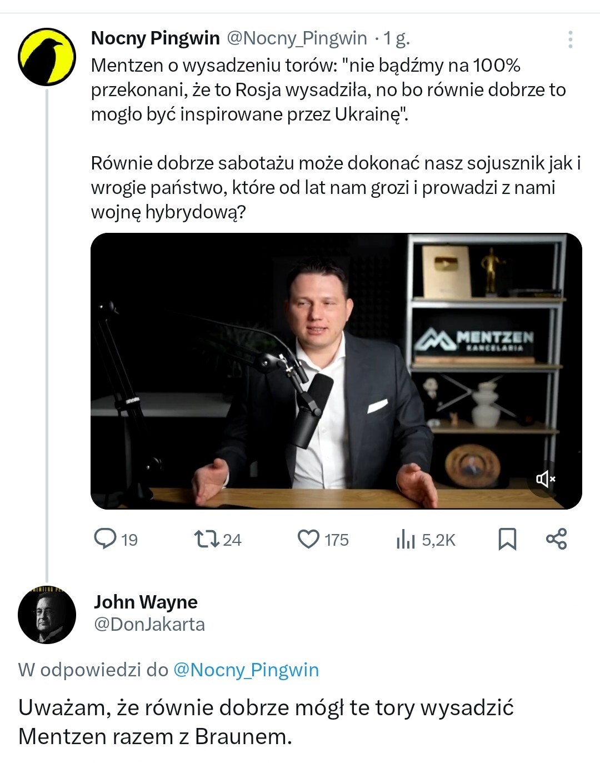The height and width of the screenshot is (763, 600).
Task: Bookmark the Nocny Pingwin tweet
Action: click(x=507, y=538)
